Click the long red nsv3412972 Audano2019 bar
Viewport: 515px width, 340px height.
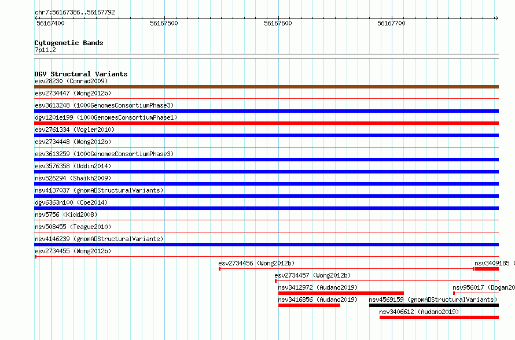click(341, 293)
